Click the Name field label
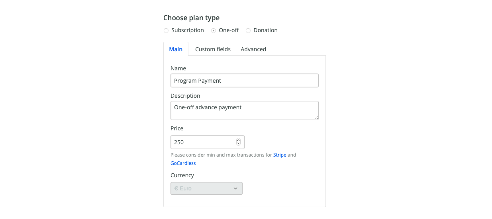This screenshot has width=492, height=219. [178, 68]
